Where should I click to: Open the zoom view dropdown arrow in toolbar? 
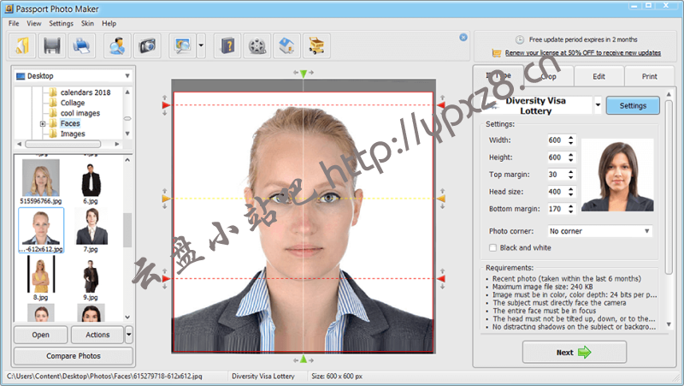click(201, 46)
